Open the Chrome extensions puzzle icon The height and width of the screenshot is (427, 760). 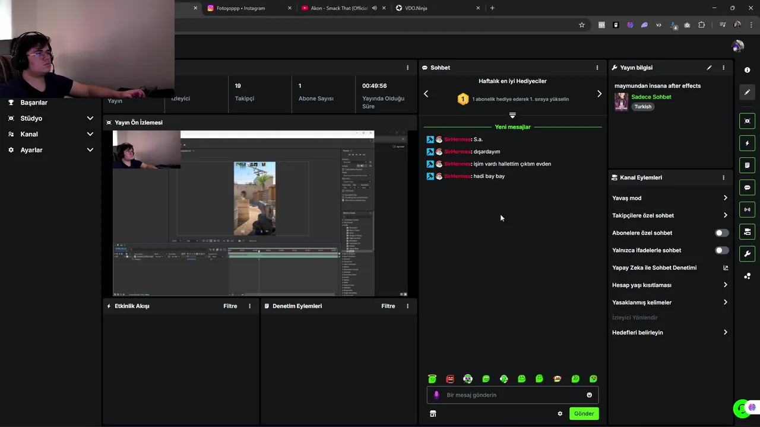(701, 25)
